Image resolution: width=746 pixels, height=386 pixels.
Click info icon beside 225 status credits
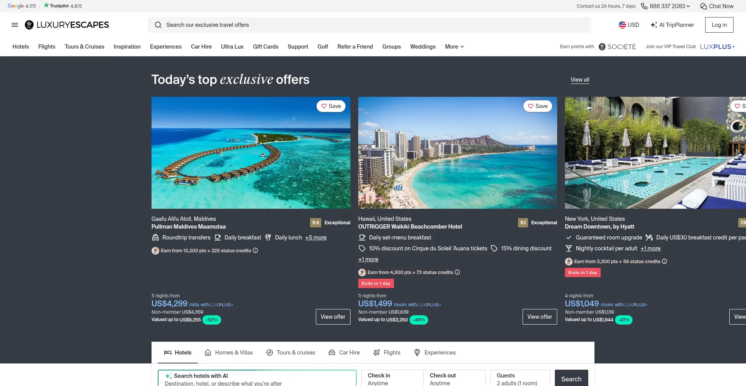tap(255, 251)
